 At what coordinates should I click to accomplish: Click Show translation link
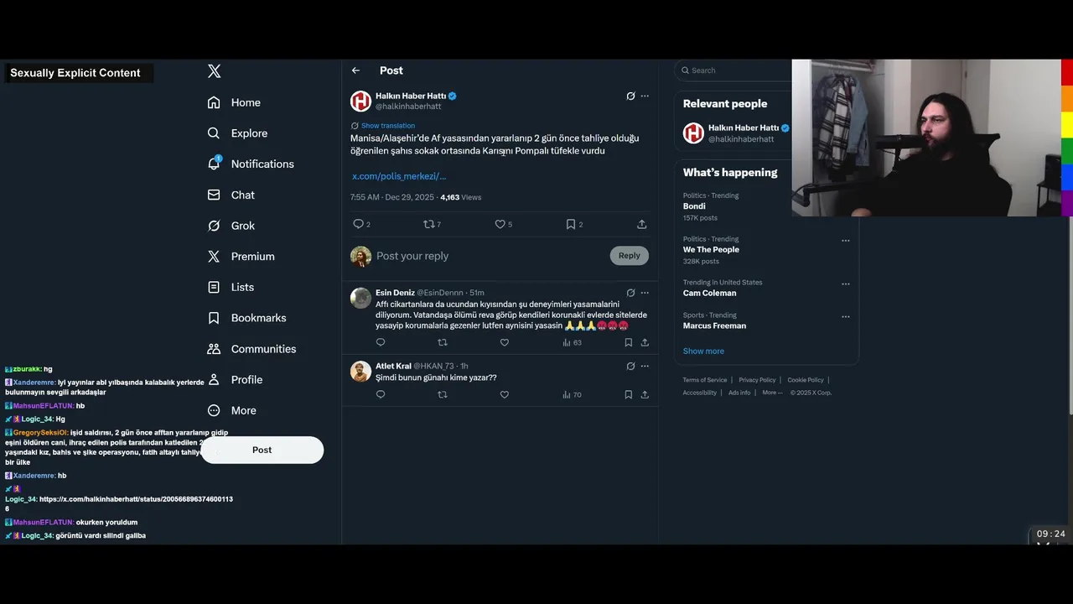point(387,126)
